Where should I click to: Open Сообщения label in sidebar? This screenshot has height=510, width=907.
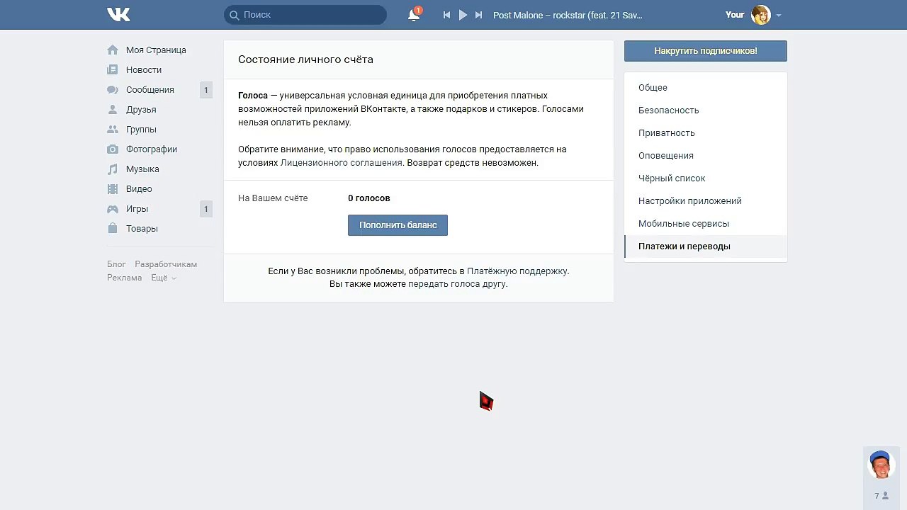click(150, 90)
